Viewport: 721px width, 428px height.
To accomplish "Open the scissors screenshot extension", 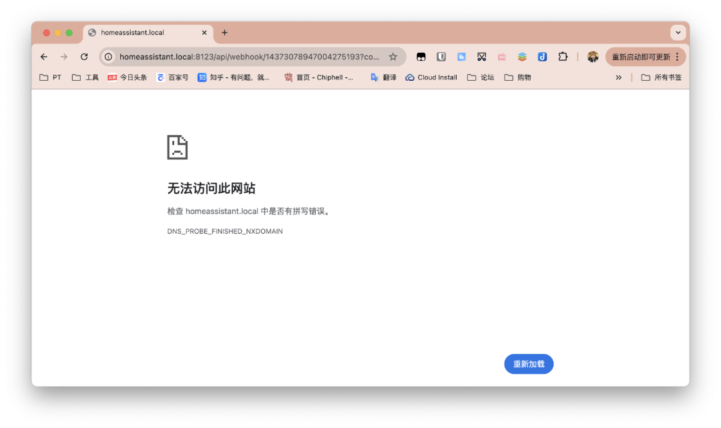I will (x=481, y=57).
